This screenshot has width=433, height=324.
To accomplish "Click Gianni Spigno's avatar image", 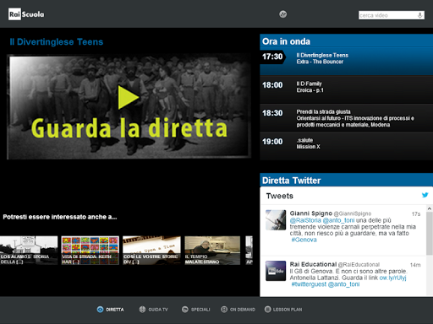I will [x=276, y=220].
